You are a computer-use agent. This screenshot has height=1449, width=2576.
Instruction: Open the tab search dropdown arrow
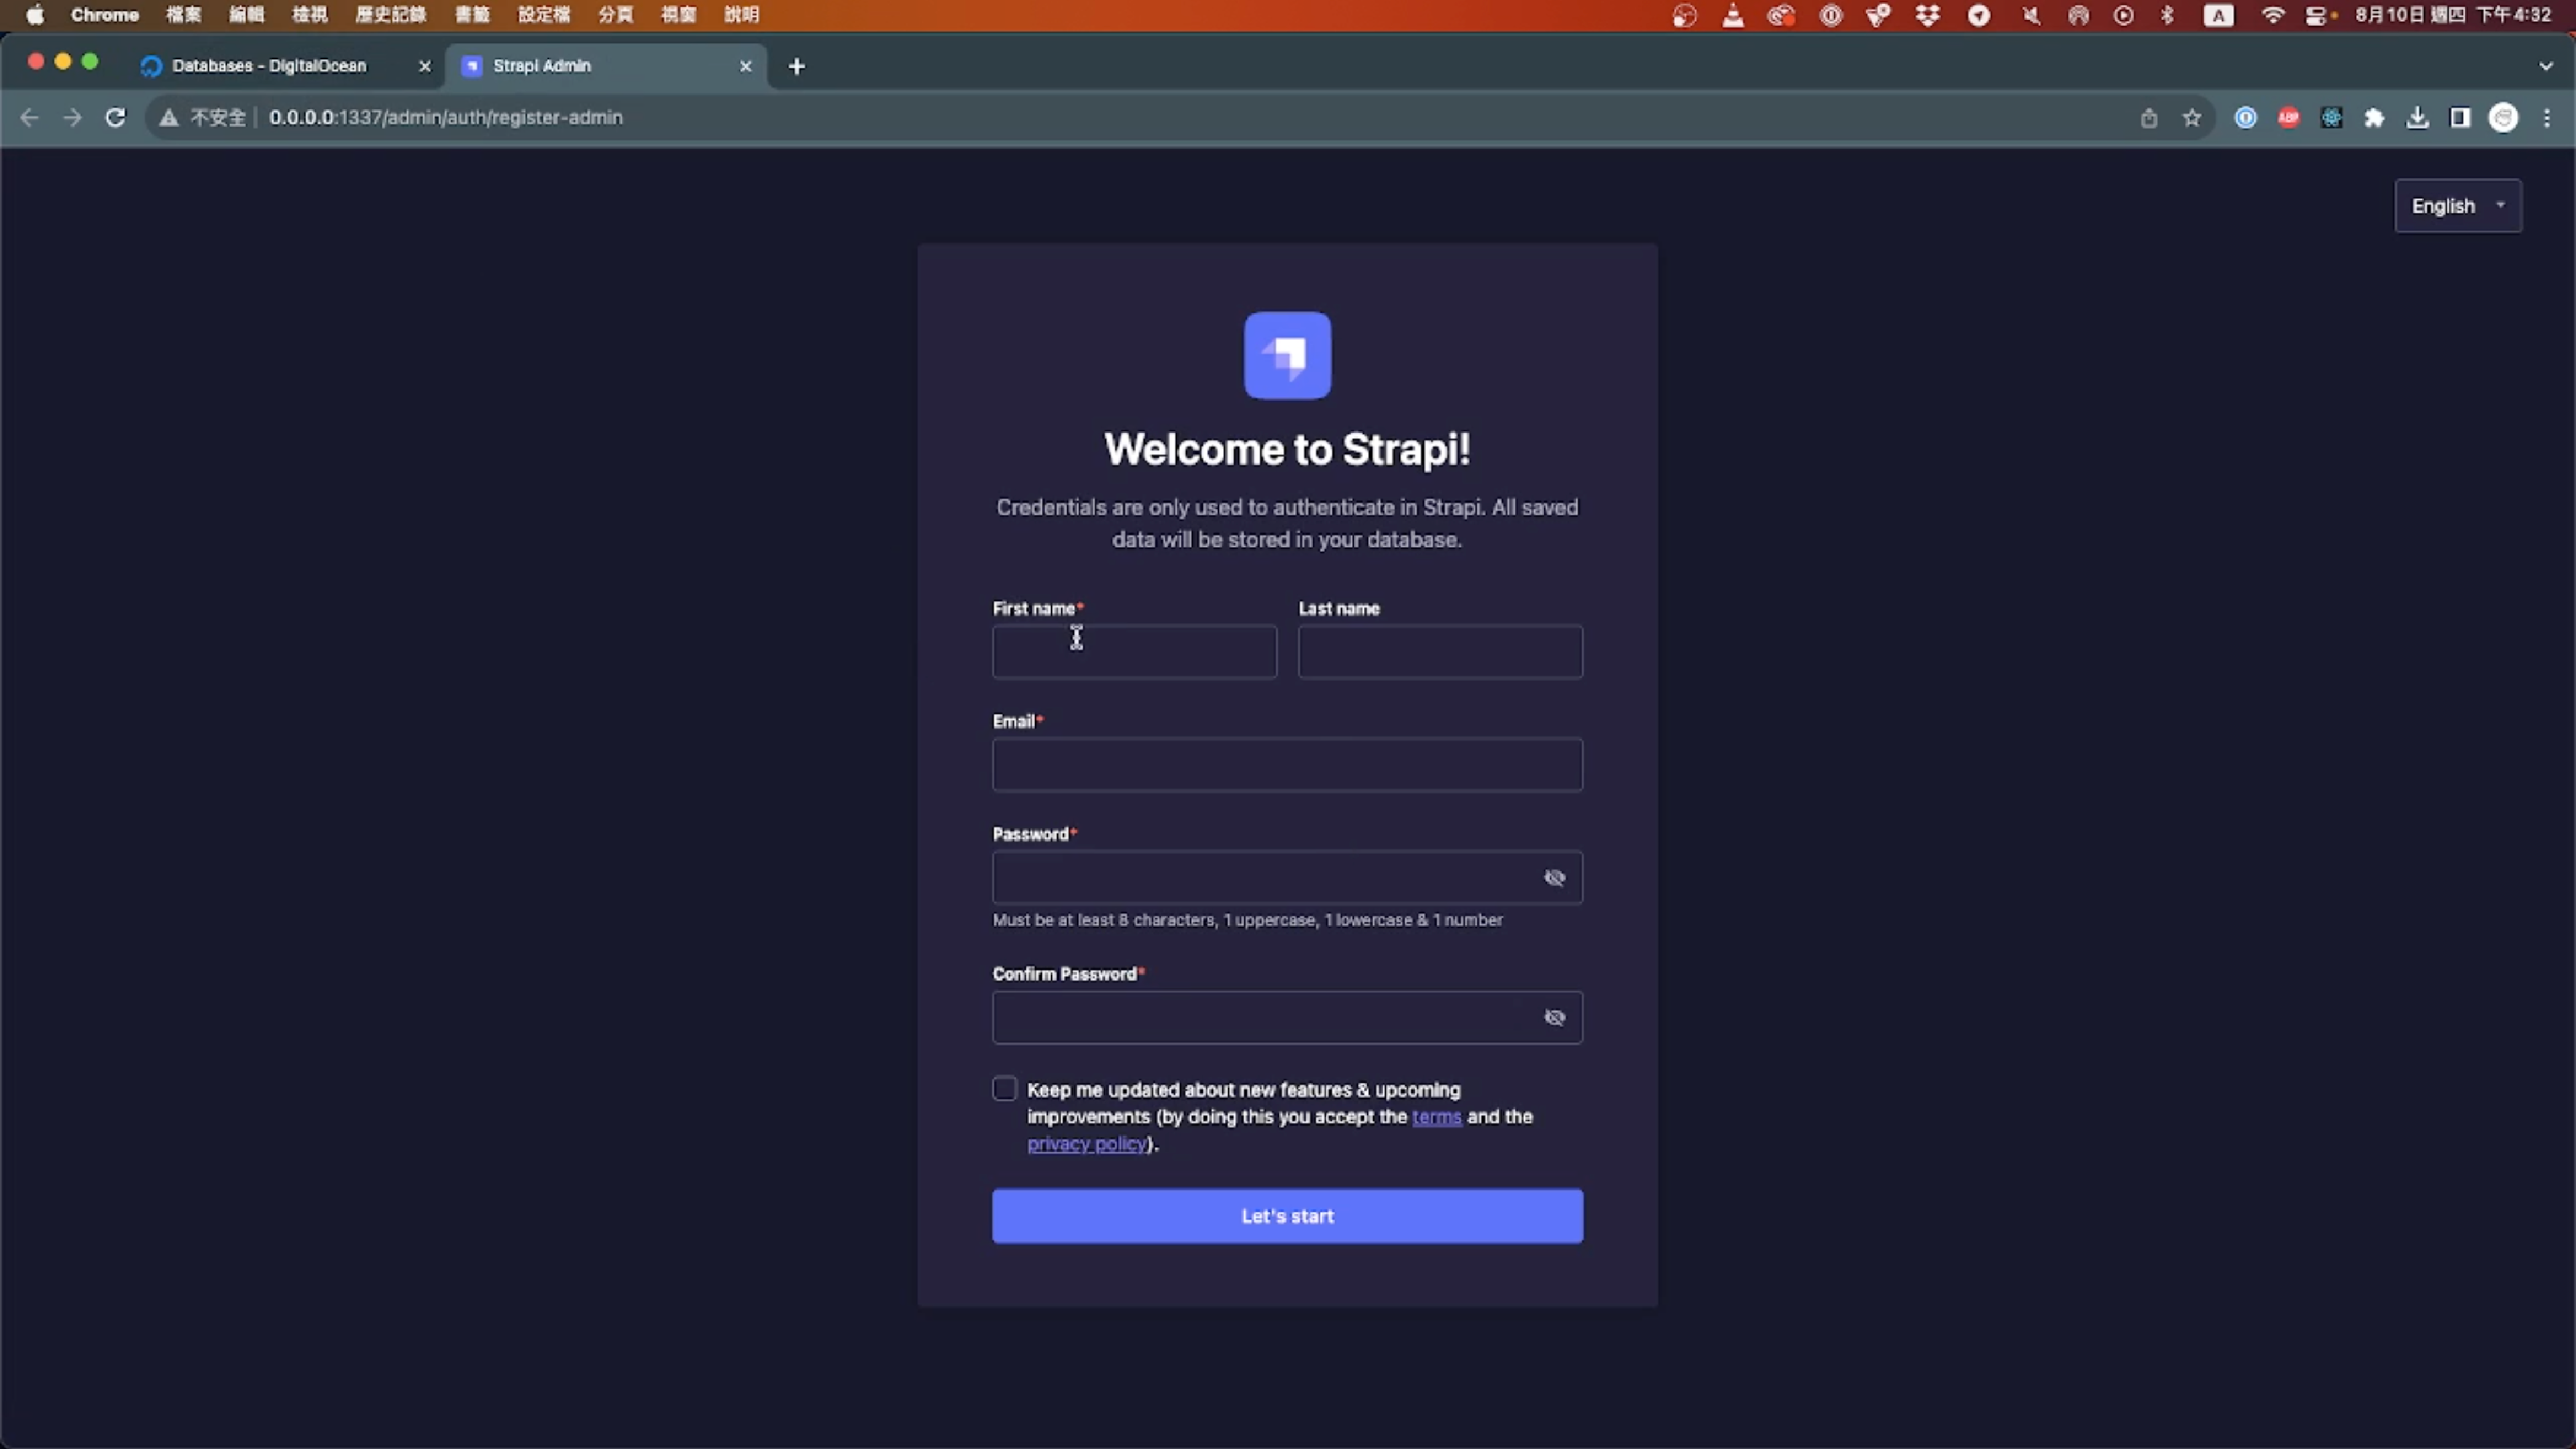click(x=2545, y=65)
